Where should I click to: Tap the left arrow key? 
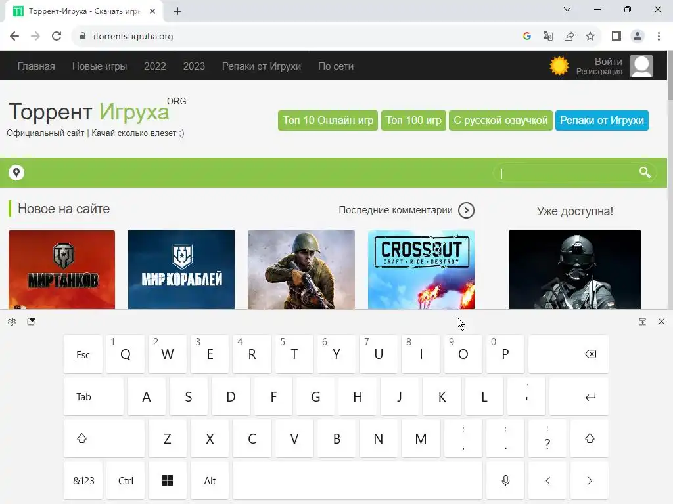[547, 481]
